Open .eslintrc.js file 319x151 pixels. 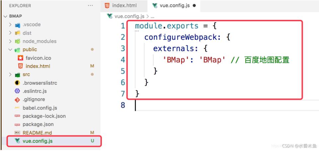coord(35,91)
